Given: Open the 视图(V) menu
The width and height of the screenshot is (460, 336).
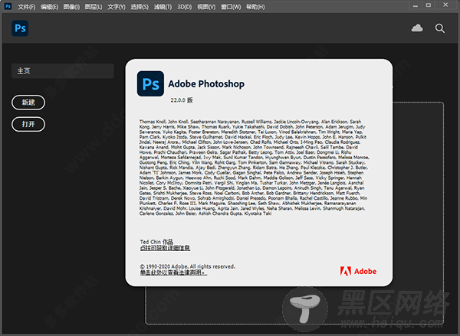Looking at the screenshot, I should (x=206, y=7).
